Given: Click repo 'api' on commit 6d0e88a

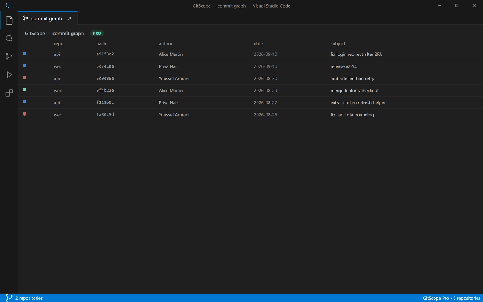Looking at the screenshot, I should pyautogui.click(x=57, y=79).
